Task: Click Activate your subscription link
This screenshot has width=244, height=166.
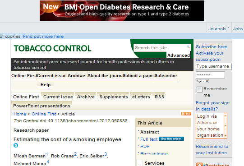Action: (209, 56)
